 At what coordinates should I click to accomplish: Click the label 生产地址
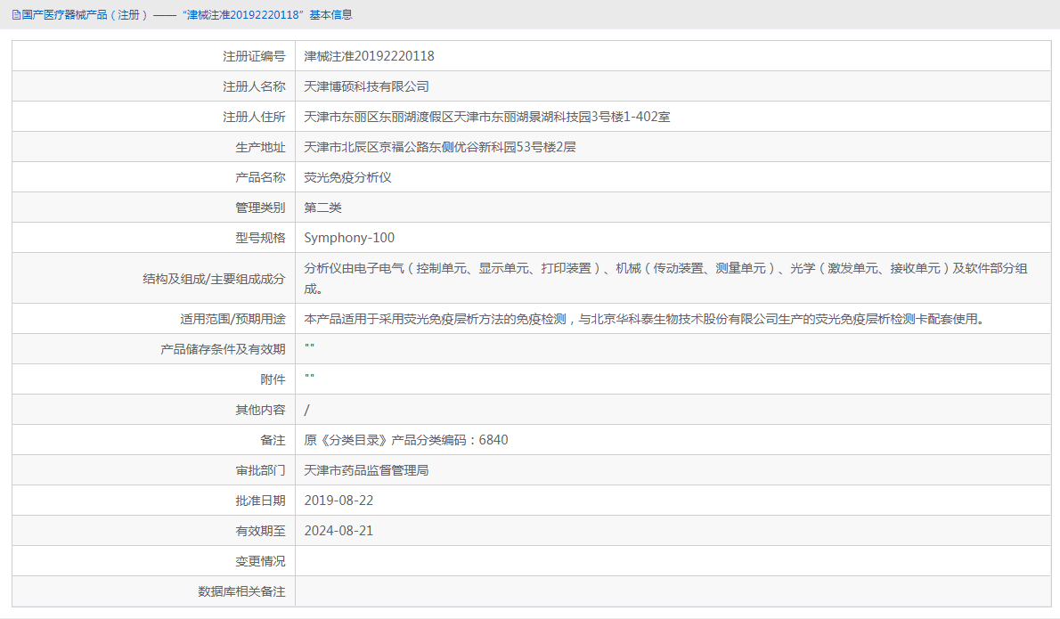click(x=260, y=147)
